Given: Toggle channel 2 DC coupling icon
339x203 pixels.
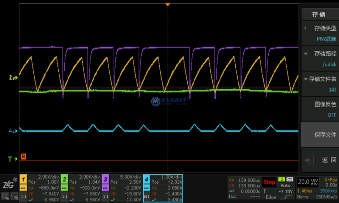Looking at the screenshot, I should 64,188.
